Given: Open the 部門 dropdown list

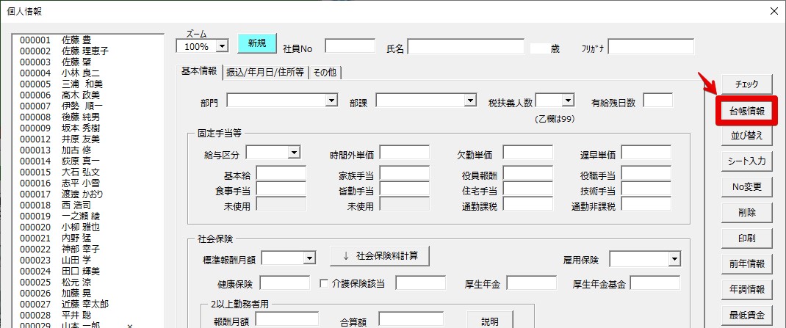Looking at the screenshot, I should [x=331, y=101].
